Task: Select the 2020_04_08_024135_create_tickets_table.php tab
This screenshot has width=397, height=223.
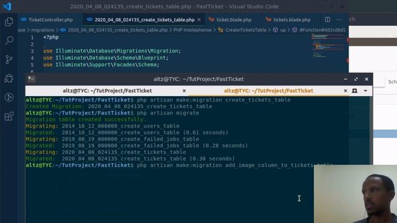Action: click(145, 20)
